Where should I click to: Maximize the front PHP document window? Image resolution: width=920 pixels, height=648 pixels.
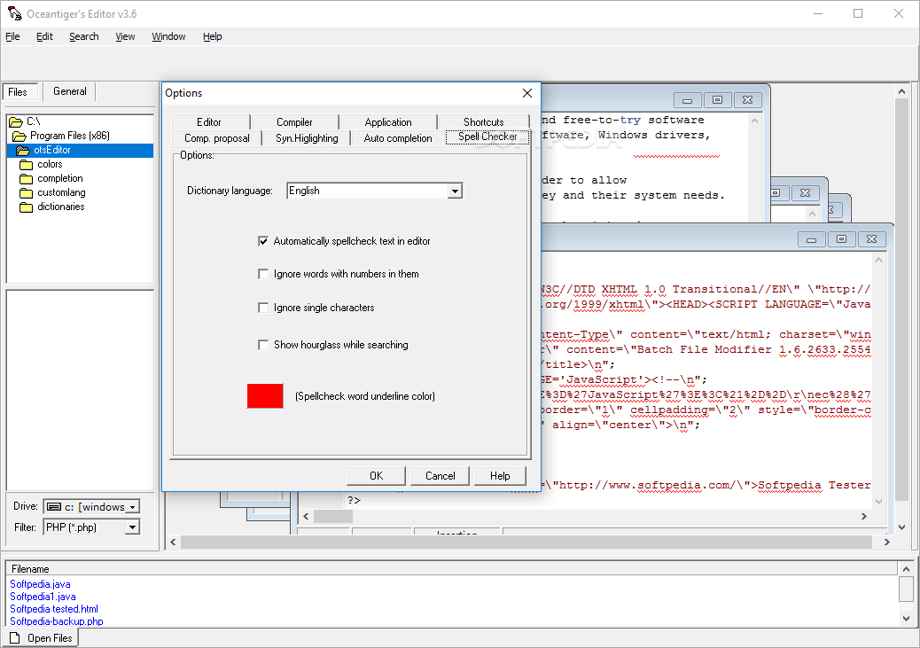coord(841,239)
